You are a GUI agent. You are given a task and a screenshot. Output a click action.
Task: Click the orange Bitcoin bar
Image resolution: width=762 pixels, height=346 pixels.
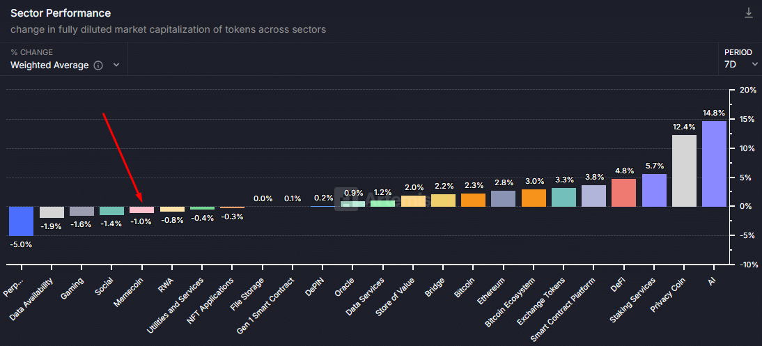click(x=473, y=200)
